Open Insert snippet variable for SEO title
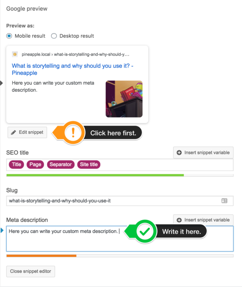Screen dimensions: 242x287 (203, 153)
